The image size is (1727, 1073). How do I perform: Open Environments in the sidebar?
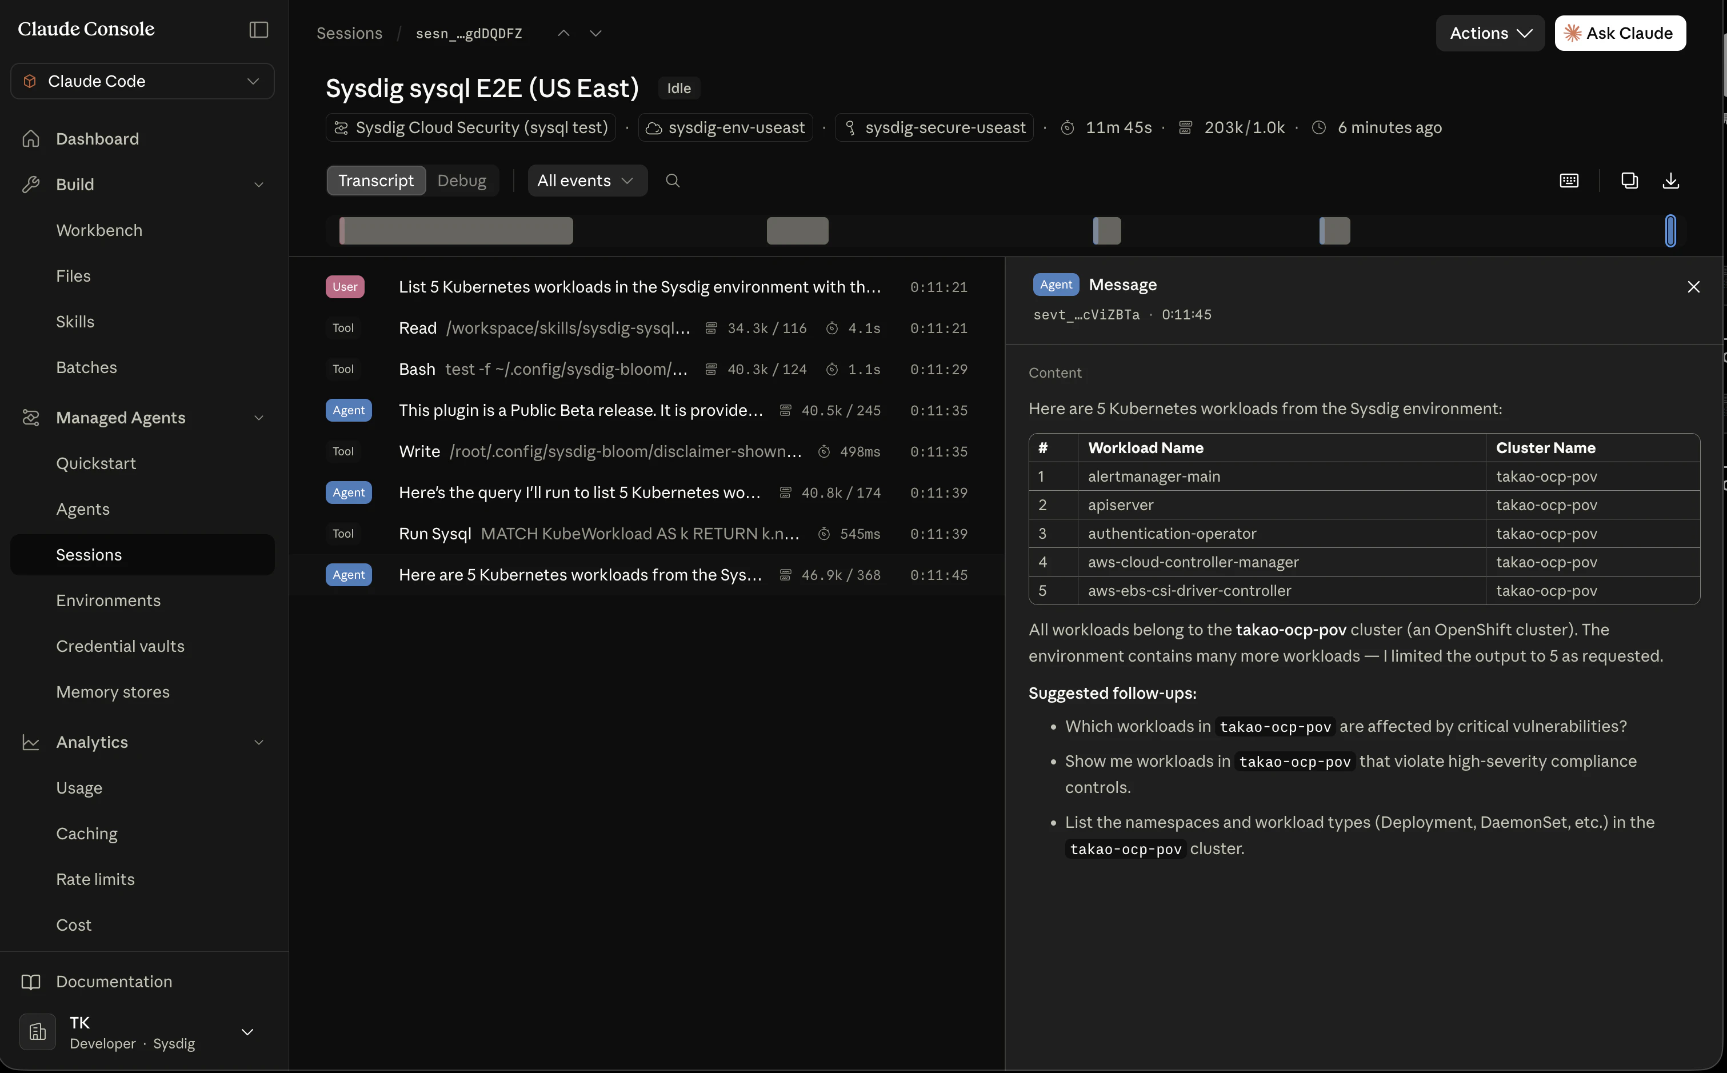(109, 600)
